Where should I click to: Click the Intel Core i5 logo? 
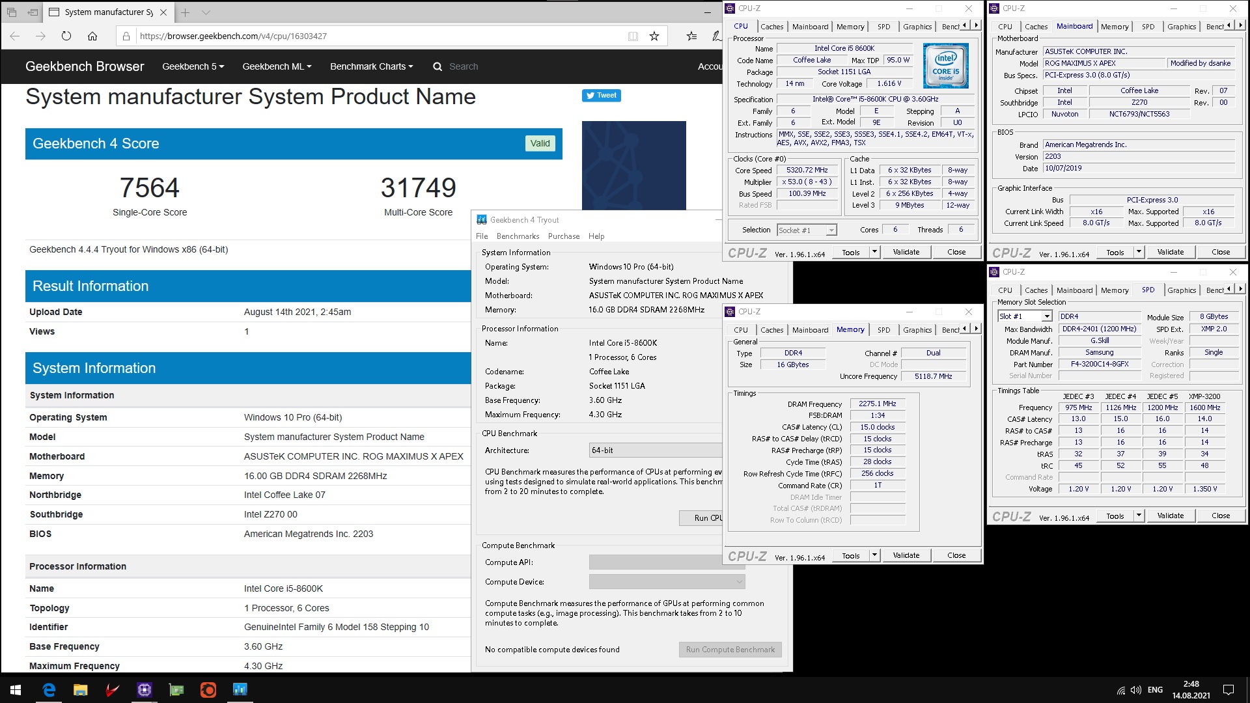pos(945,66)
